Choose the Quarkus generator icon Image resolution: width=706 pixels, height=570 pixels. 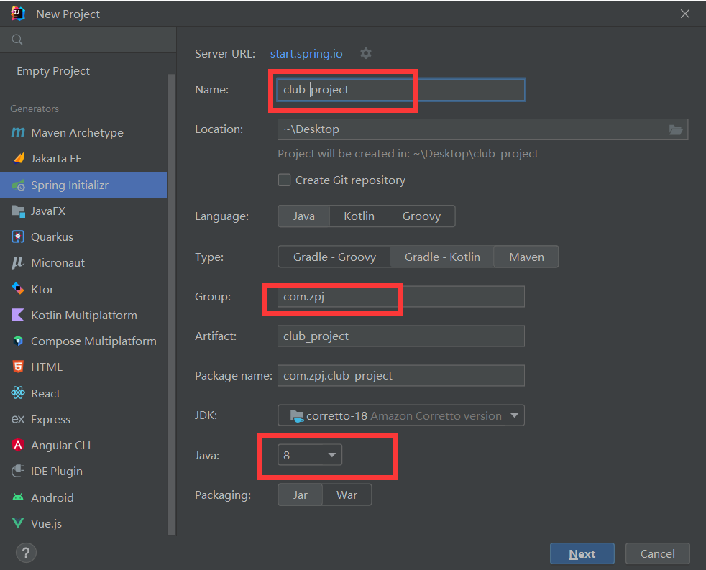[18, 237]
